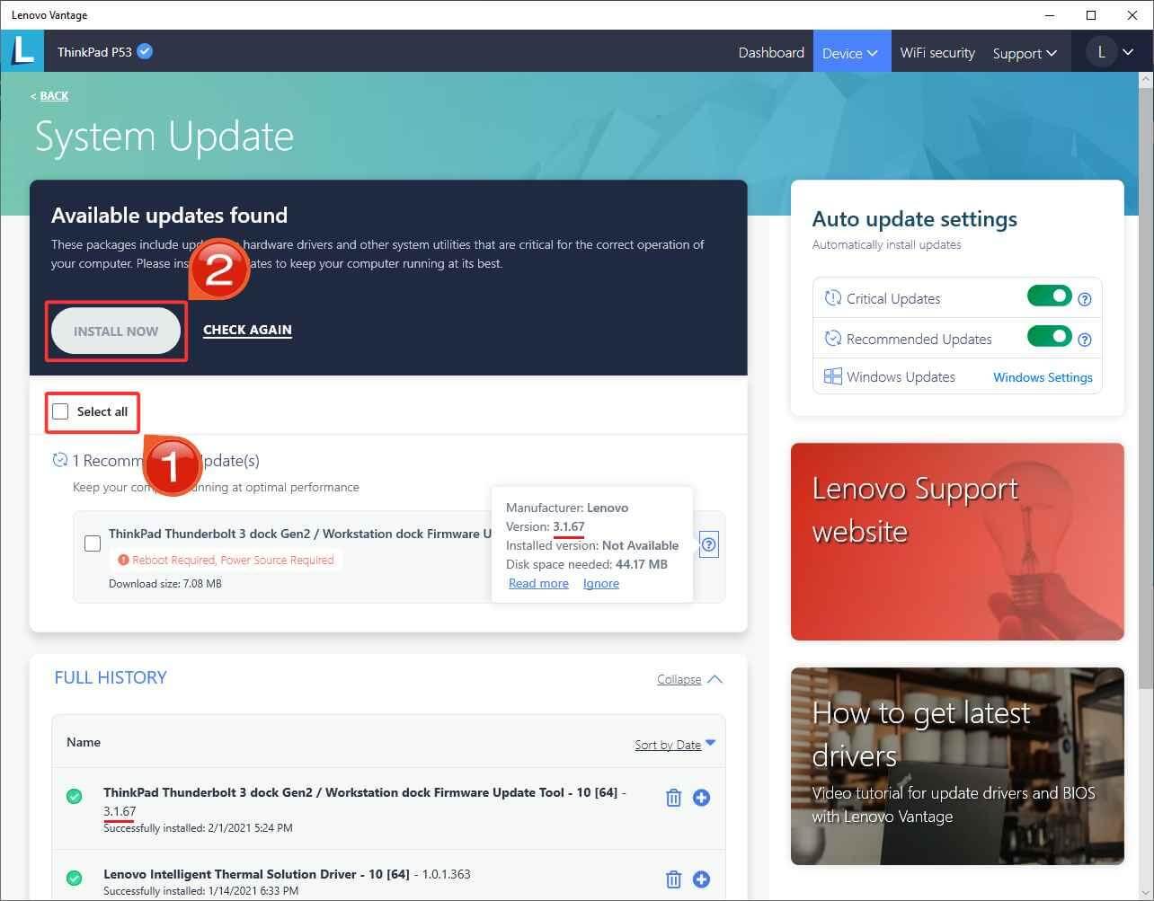This screenshot has height=901, width=1154.
Task: Maximize the Lenovo Vantage window
Action: 1091,15
